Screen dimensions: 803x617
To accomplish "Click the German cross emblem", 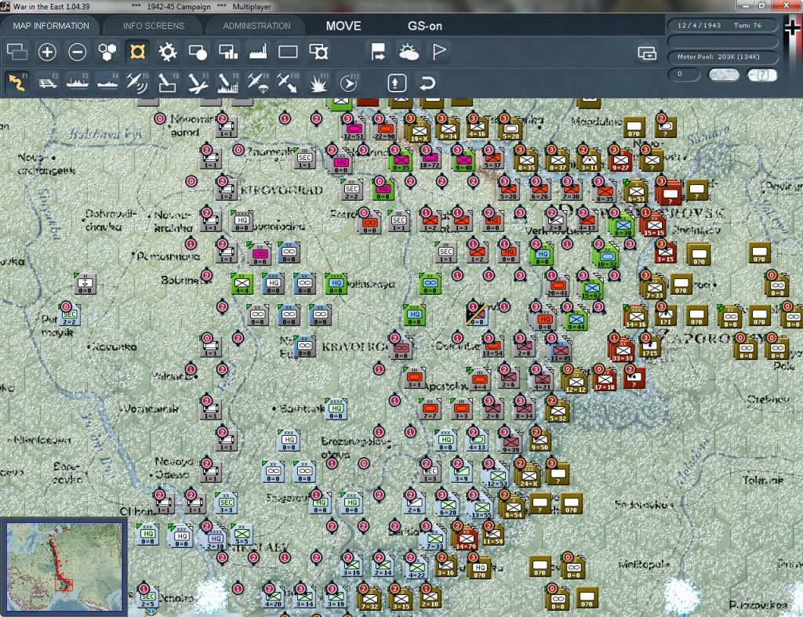I will click(x=792, y=27).
